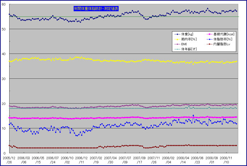Choose the 体年齢[才] legend entry
Viewport: 247px width, 166px height.
click(x=186, y=49)
